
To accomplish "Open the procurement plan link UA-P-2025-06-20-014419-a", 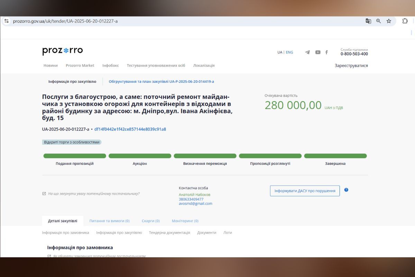I will pyautogui.click(x=162, y=81).
